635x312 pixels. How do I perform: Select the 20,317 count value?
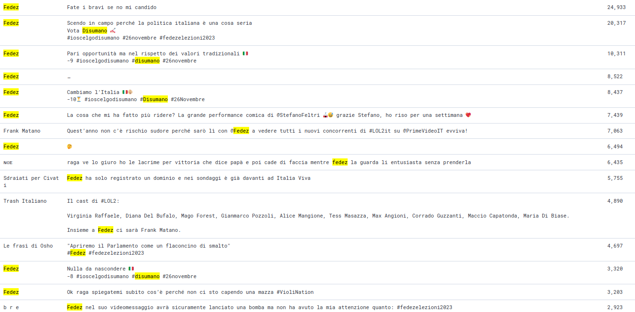616,23
